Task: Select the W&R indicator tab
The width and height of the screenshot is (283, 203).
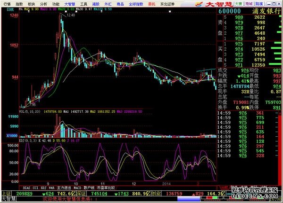Action: [51, 188]
